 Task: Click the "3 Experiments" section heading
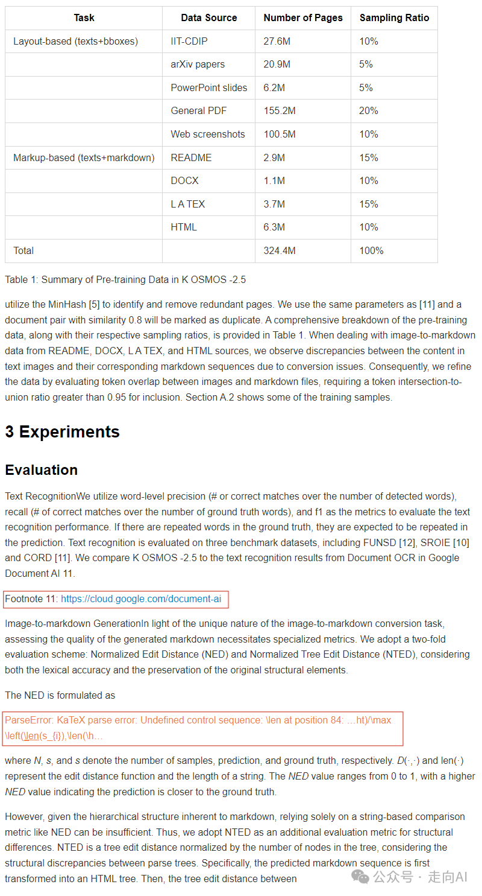pyautogui.click(x=62, y=432)
